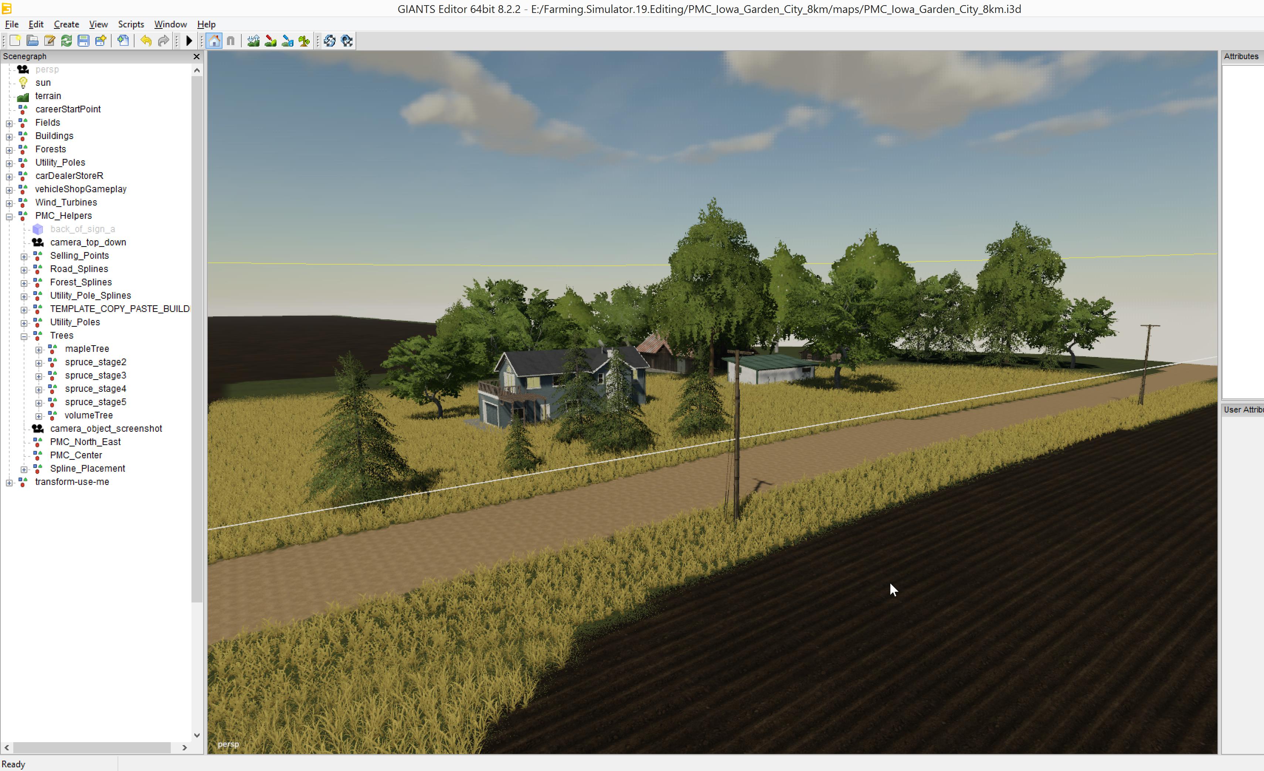The image size is (1264, 771).
Task: Select the terrain sculpt mode tool
Action: click(x=254, y=41)
